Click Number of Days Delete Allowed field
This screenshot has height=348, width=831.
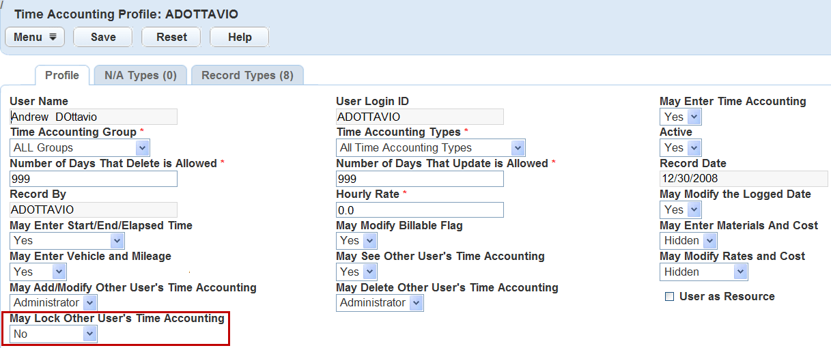click(94, 179)
